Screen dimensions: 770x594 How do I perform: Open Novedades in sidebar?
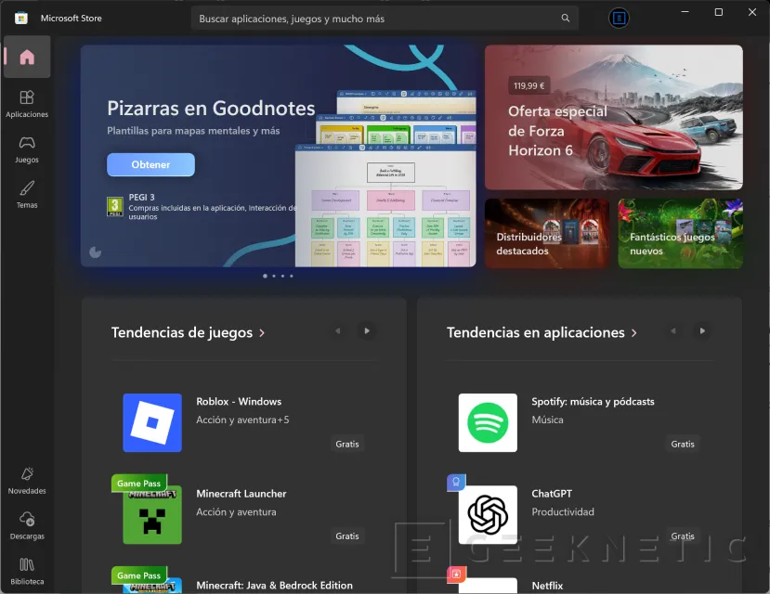(x=27, y=481)
